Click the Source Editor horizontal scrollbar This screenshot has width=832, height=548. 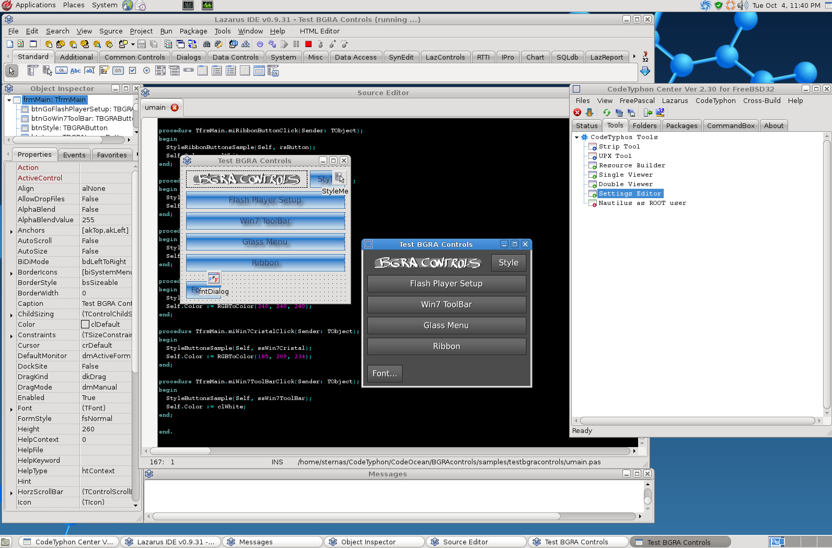[x=391, y=451]
